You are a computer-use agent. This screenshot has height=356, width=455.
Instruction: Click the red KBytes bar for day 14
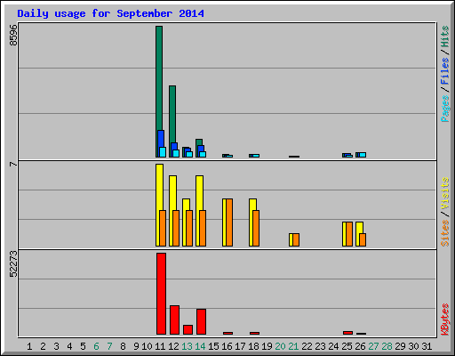201,321
